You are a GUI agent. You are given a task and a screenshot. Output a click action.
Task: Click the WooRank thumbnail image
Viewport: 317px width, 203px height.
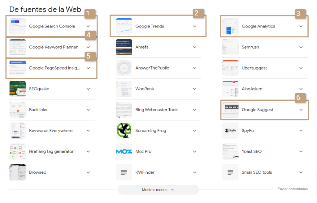[x=124, y=89]
